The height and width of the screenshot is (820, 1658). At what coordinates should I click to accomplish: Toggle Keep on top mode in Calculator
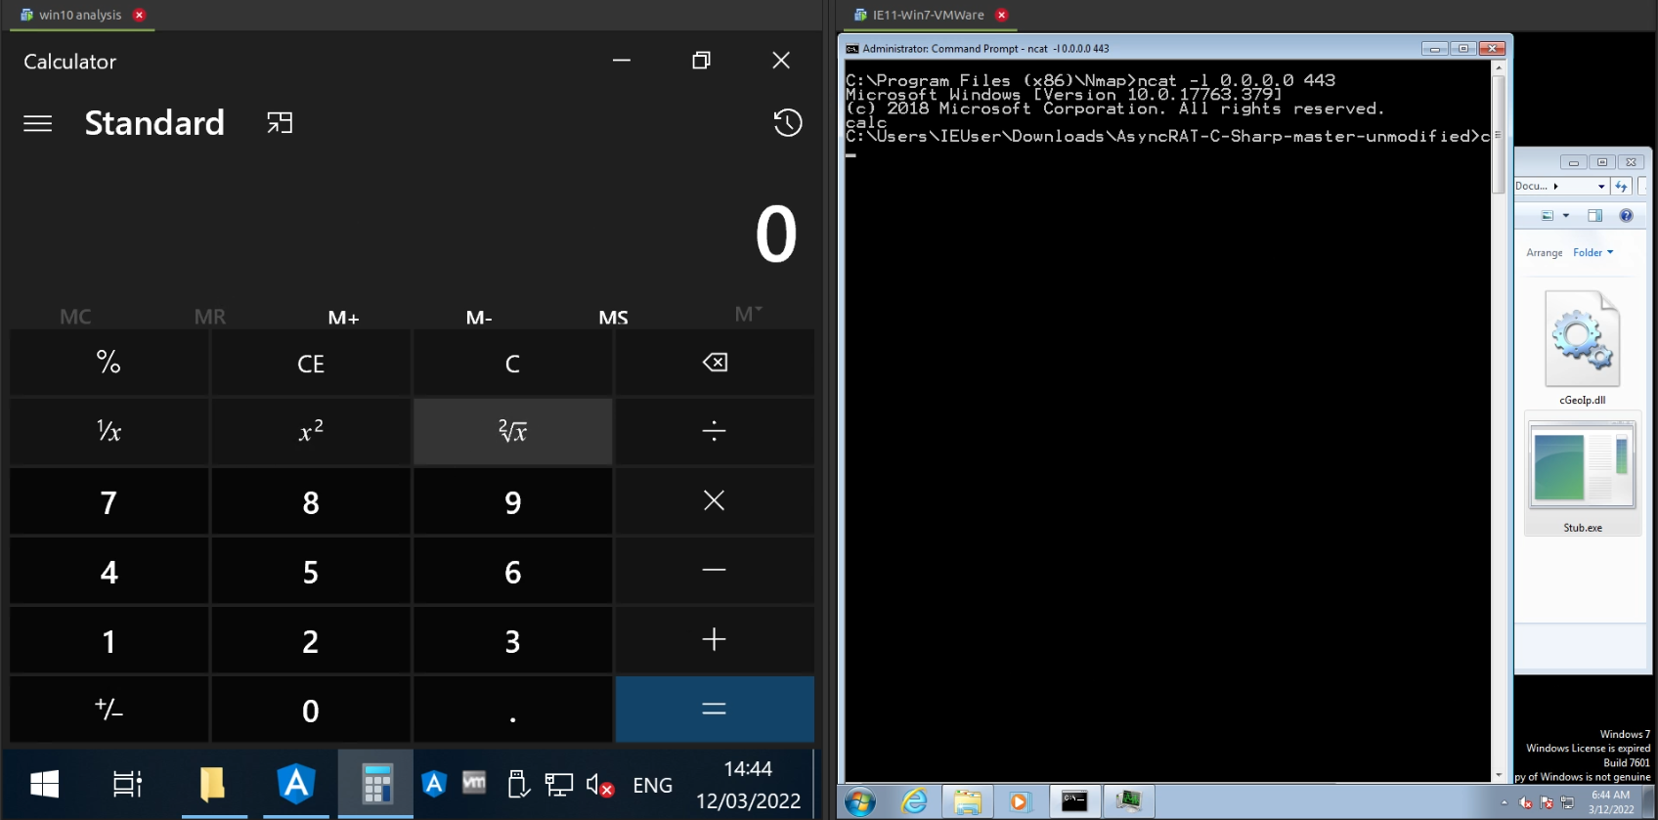(280, 123)
